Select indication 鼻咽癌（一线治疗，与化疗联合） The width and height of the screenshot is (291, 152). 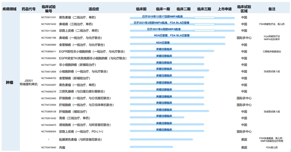81,38
